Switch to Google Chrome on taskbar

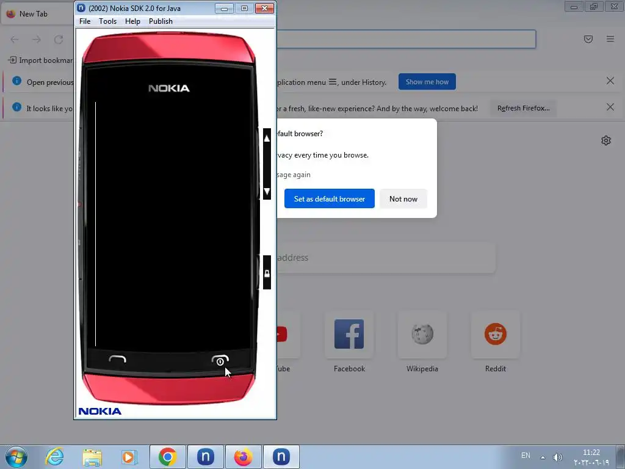click(167, 457)
